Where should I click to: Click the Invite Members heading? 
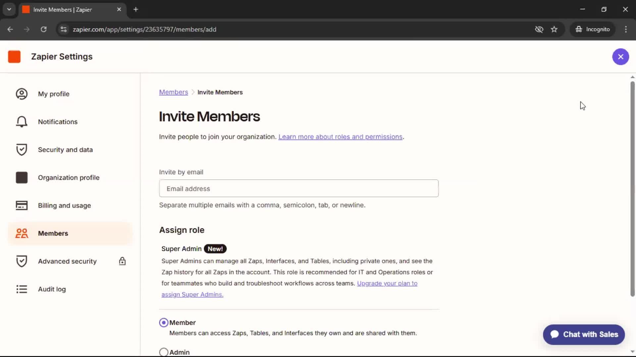click(x=209, y=116)
